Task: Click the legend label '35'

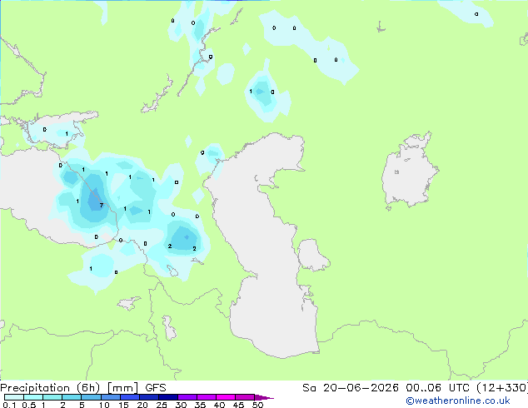Action: pos(200,405)
